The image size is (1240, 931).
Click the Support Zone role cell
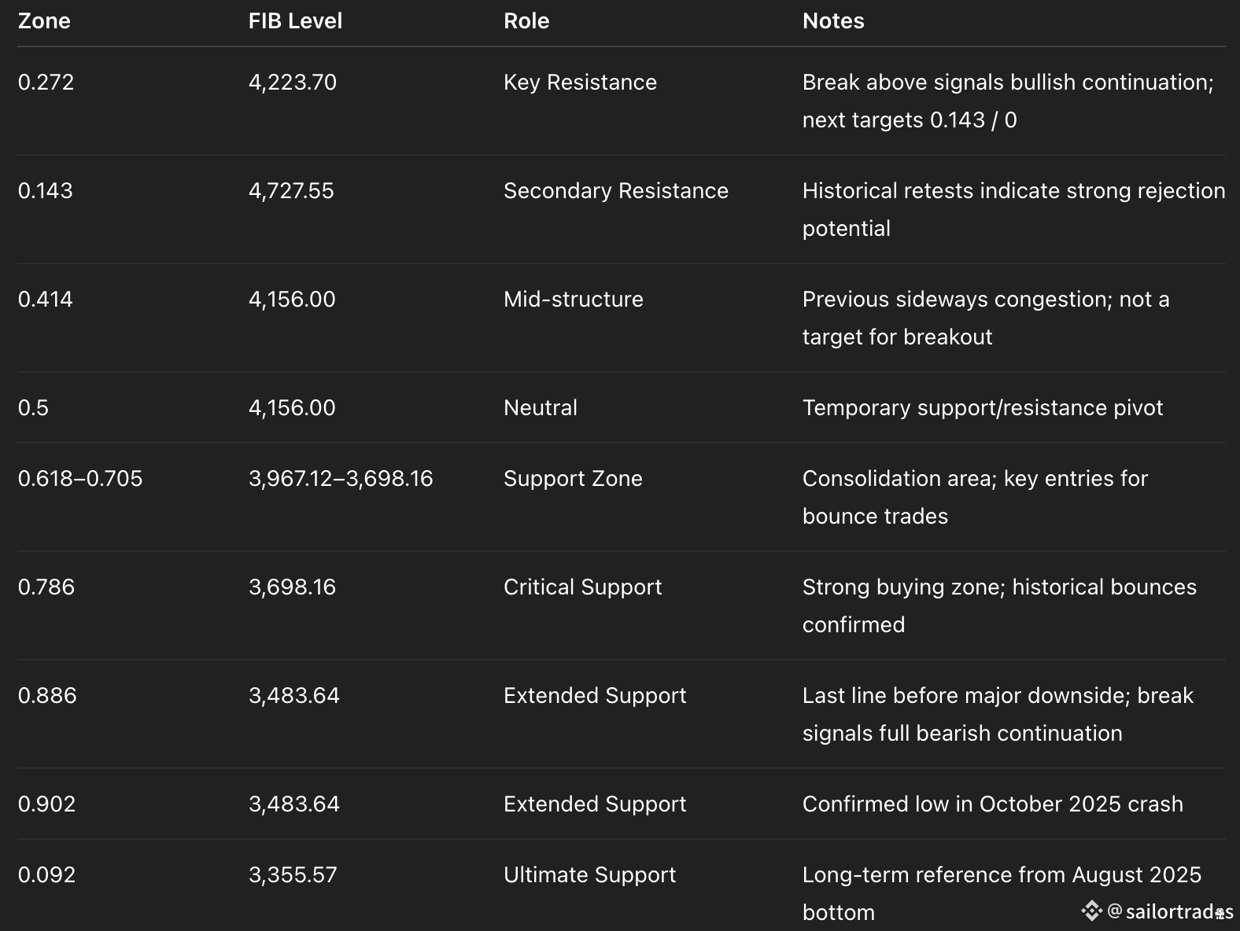point(573,479)
